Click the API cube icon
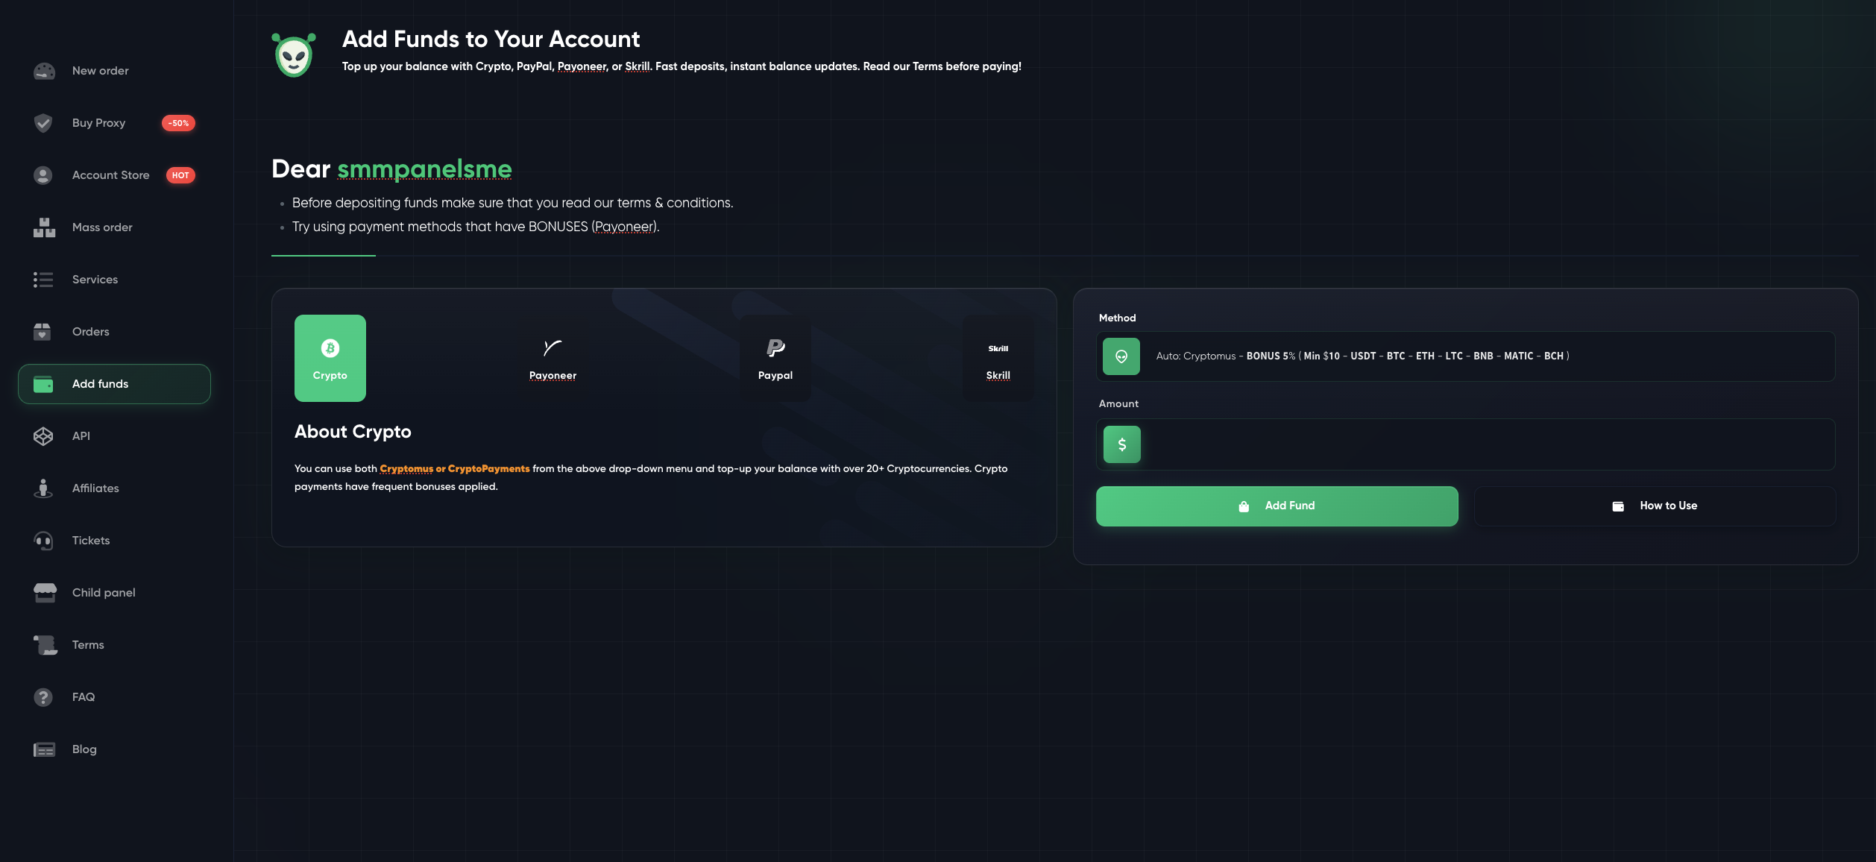Screen dimensions: 1876x862 43,436
